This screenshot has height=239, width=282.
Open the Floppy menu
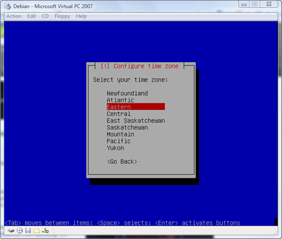click(62, 16)
